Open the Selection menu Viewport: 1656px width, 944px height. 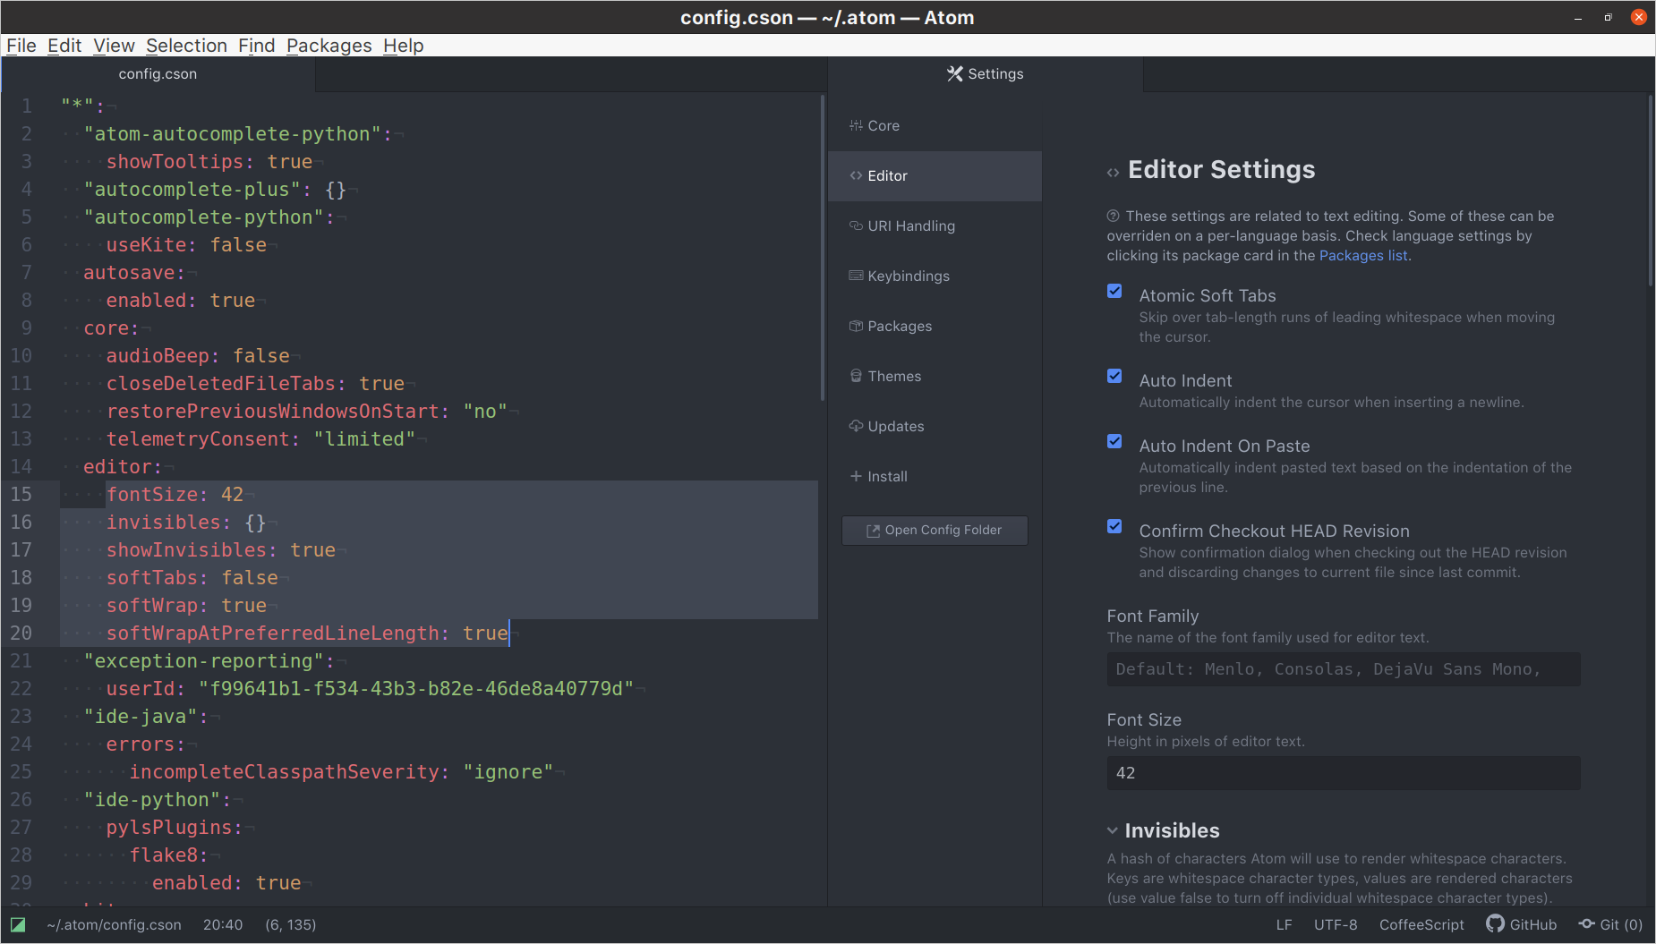tap(186, 46)
